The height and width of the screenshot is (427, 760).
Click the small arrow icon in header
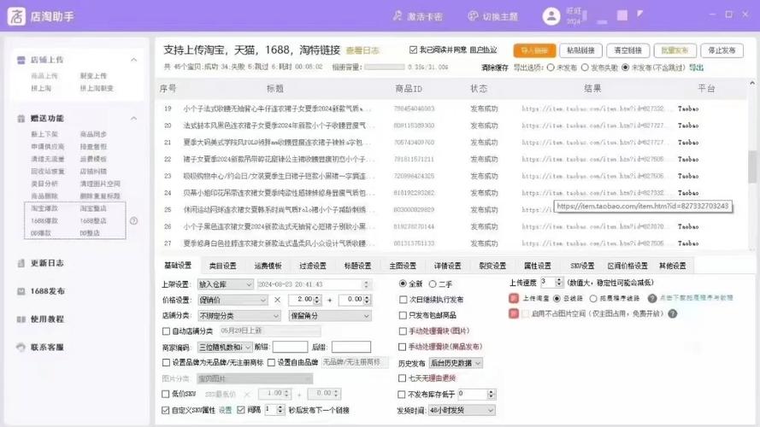[639, 14]
